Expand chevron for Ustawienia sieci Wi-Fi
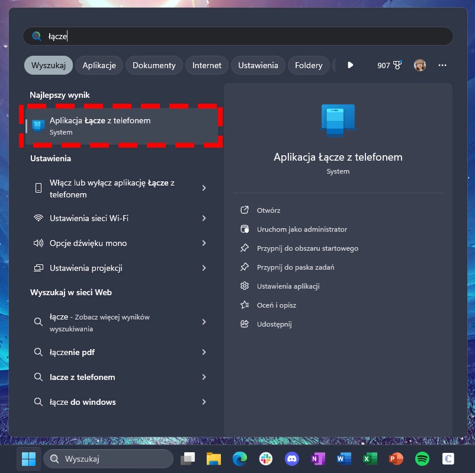The image size is (475, 473). pyautogui.click(x=204, y=218)
